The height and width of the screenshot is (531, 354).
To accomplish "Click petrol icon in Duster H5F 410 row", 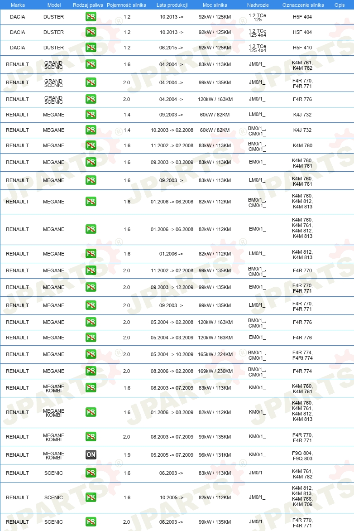I will [91, 48].
